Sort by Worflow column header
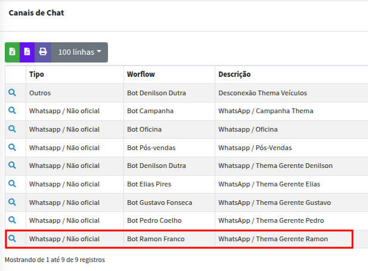 [x=141, y=74]
